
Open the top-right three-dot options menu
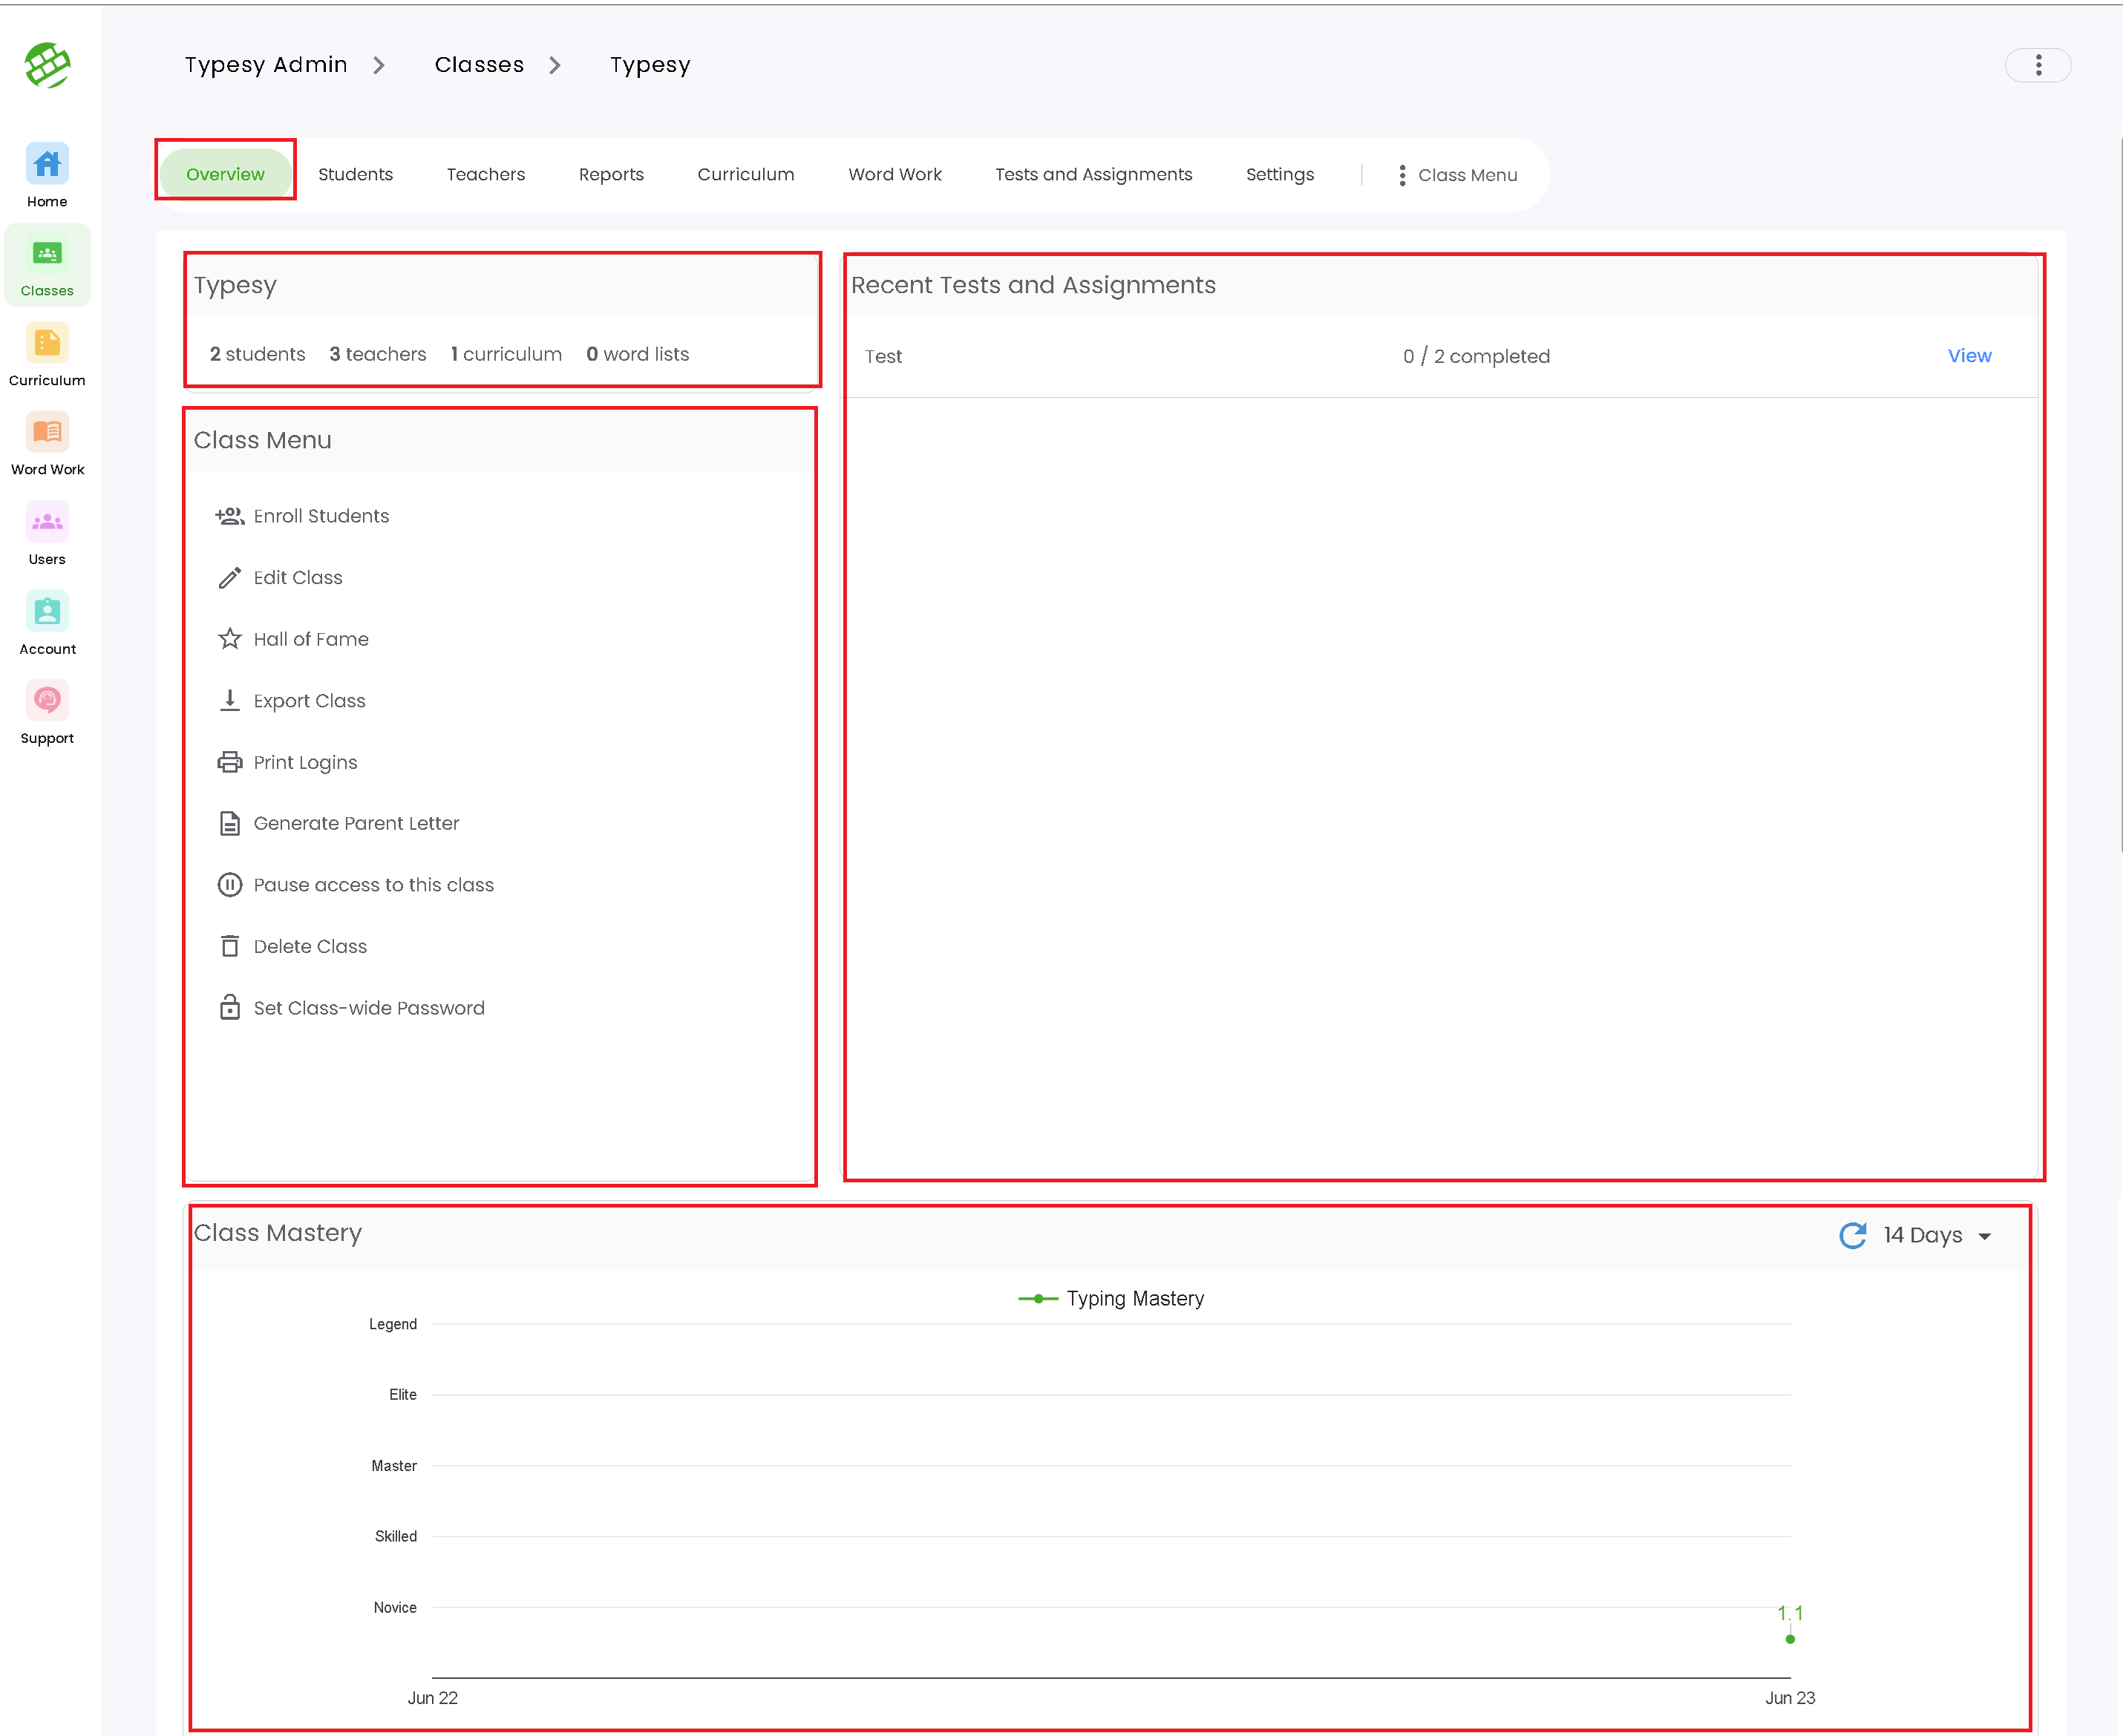[2038, 65]
